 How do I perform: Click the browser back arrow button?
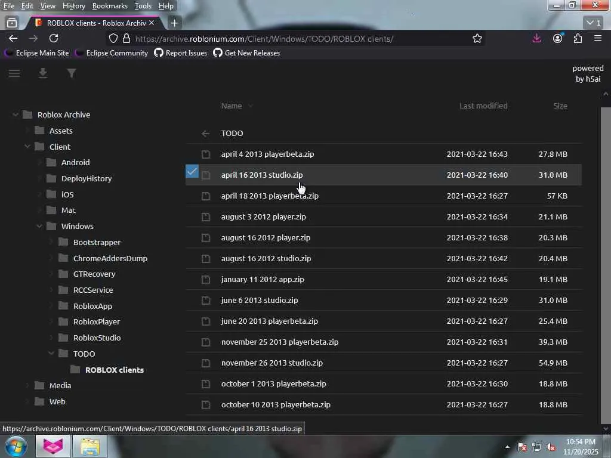[13, 38]
